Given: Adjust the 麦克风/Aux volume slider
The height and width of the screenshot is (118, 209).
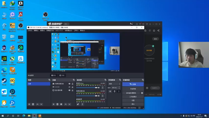Looking at the screenshot, I should pos(87,88).
